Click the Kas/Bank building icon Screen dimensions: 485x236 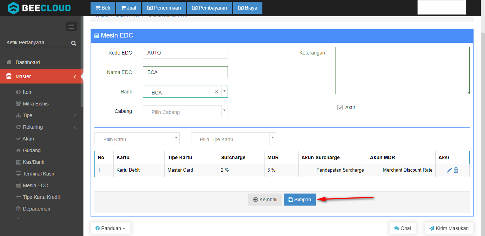18,162
